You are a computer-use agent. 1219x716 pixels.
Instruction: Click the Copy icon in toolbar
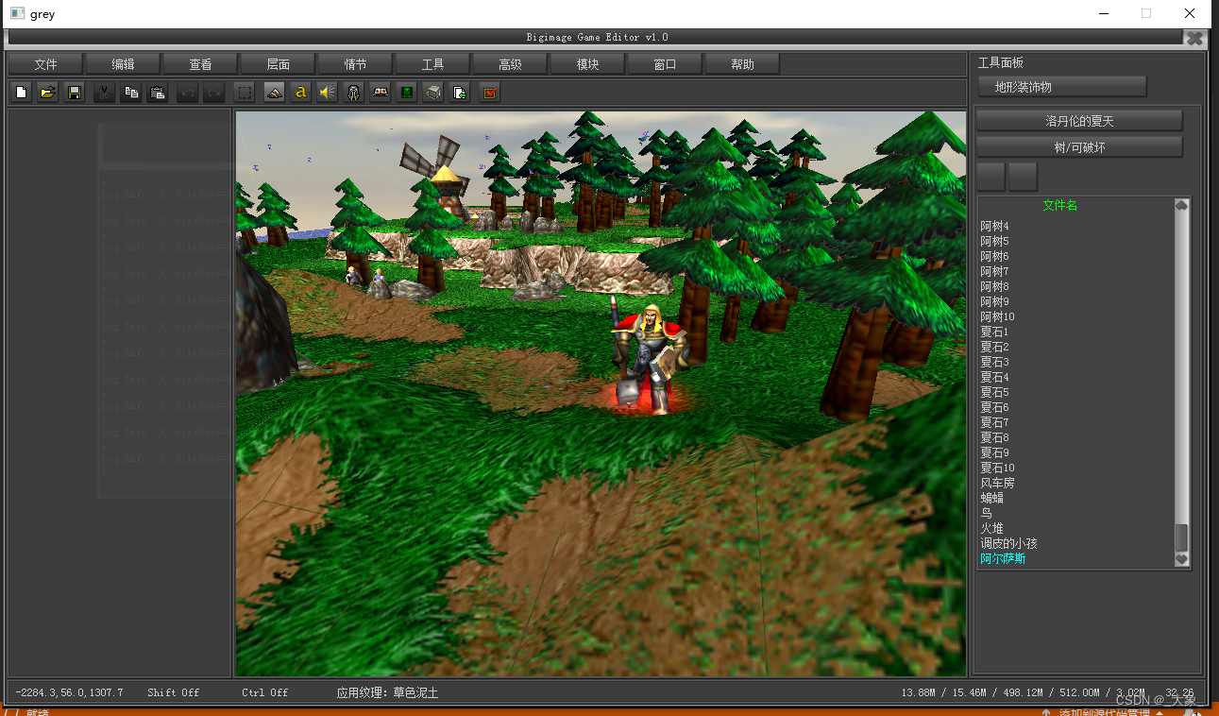(x=132, y=93)
